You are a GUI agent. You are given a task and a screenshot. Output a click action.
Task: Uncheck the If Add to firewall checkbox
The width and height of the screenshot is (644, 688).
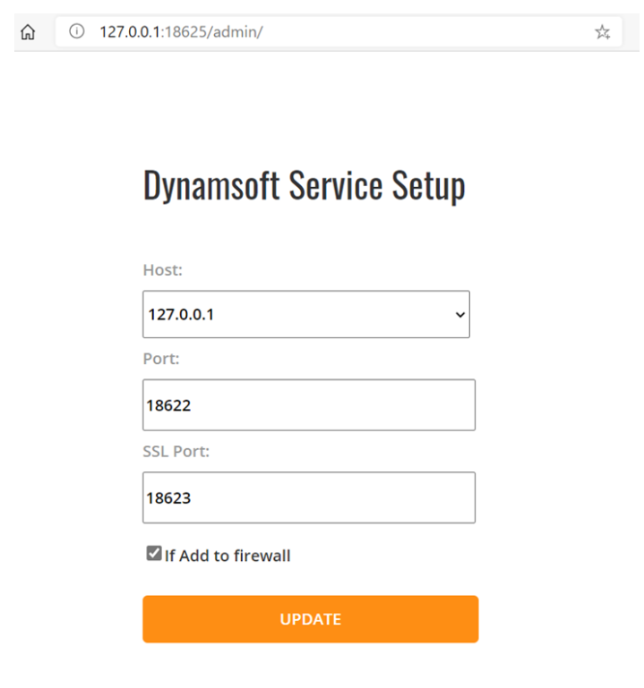[x=154, y=553]
